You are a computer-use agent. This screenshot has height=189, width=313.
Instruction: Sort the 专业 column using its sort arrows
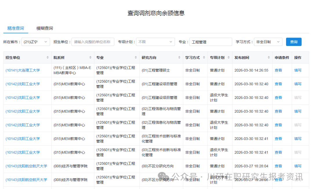[136, 57]
